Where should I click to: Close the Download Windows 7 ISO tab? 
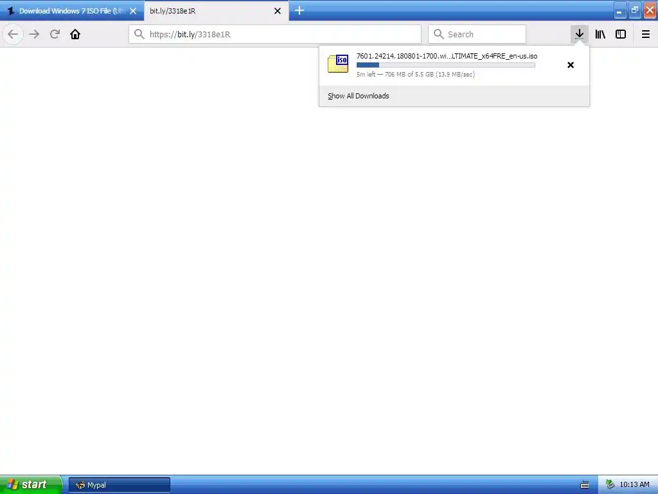(x=133, y=11)
